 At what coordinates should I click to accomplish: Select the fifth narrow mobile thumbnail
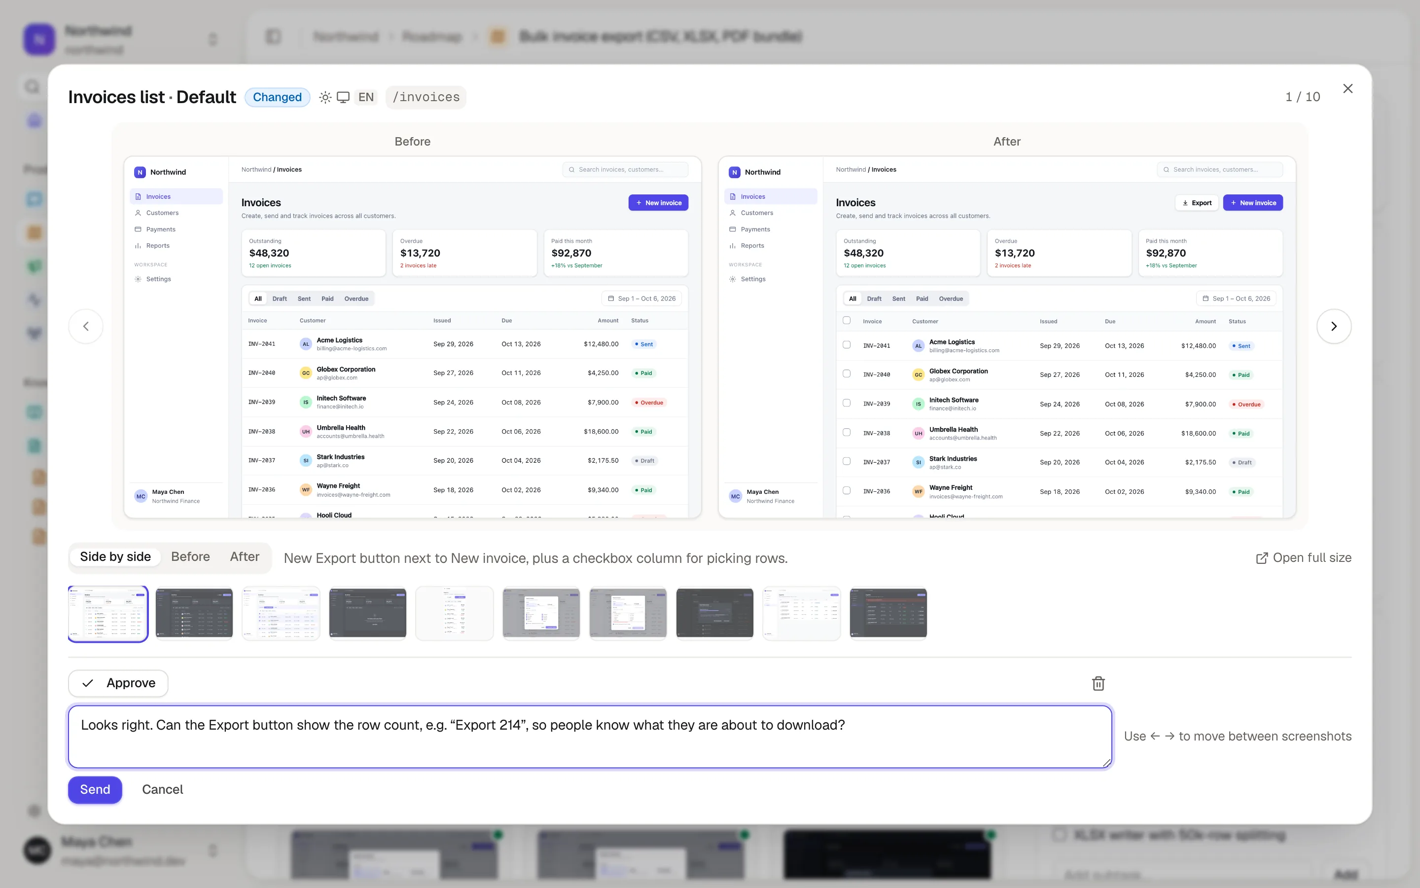[455, 613]
